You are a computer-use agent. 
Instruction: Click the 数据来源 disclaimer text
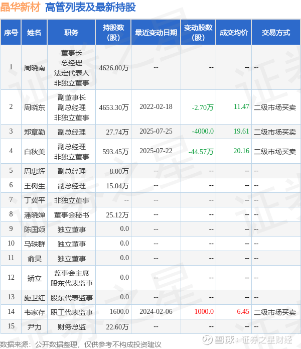pyautogui.click(x=80, y=344)
